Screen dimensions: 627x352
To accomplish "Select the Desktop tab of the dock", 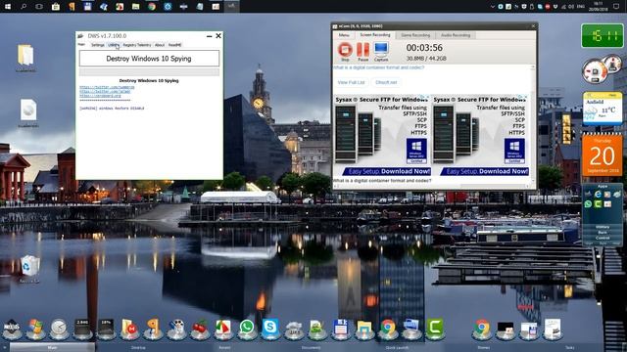I will click(x=138, y=348).
